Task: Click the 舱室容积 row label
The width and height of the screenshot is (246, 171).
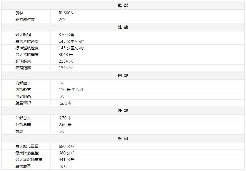Action: click(x=23, y=103)
